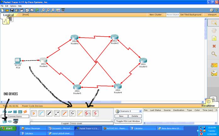Screen dimensions: 219x136
Task: Activate the Move Layout hand tool
Action: pos(214,30)
